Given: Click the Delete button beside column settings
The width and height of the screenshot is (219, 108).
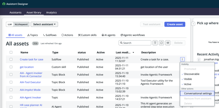Looking at the screenshot, I should [x=178, y=43].
